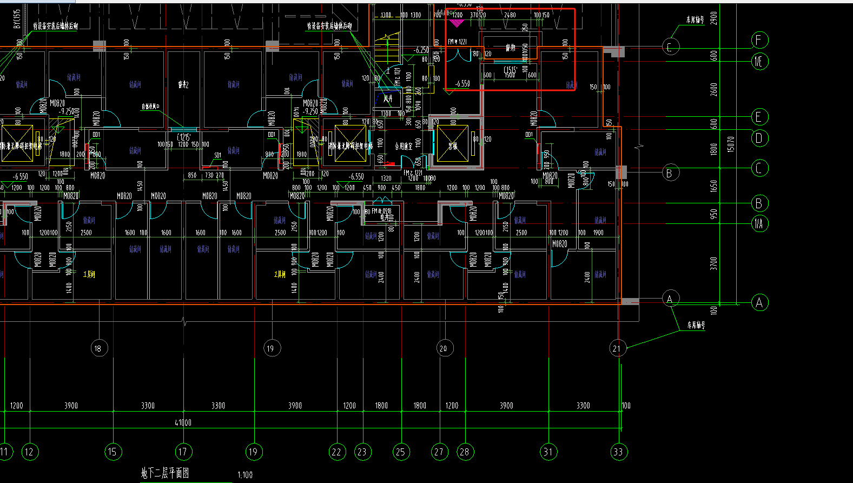
Task: Pick green axis bubble E
Action: pos(759,117)
